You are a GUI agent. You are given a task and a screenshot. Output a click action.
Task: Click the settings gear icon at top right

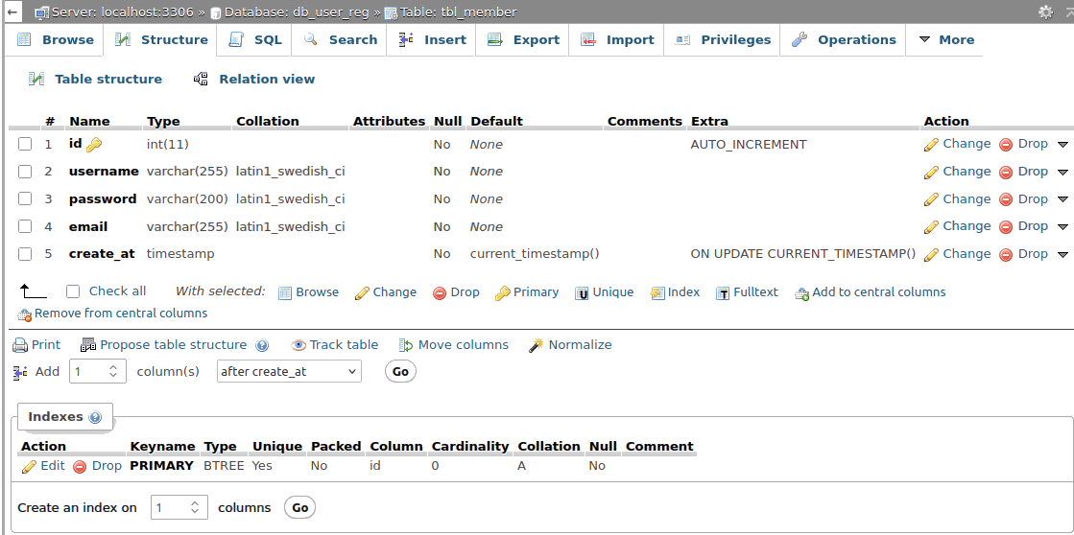[x=1045, y=12]
